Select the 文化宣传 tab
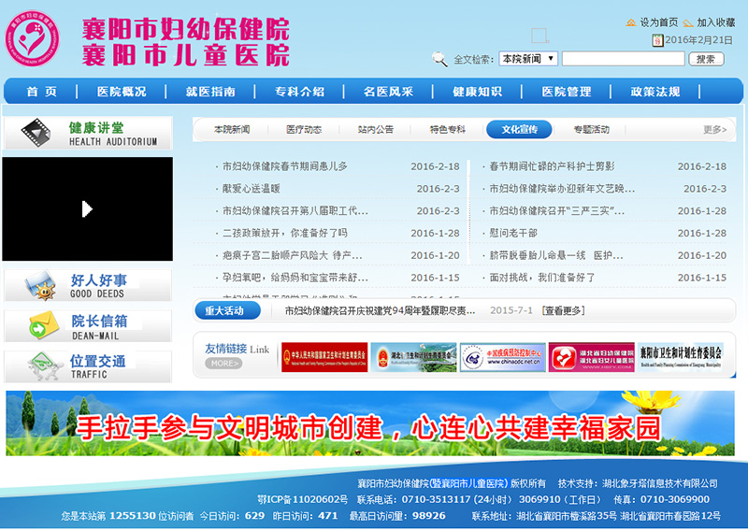Image resolution: width=748 pixels, height=530 pixels. pos(519,129)
